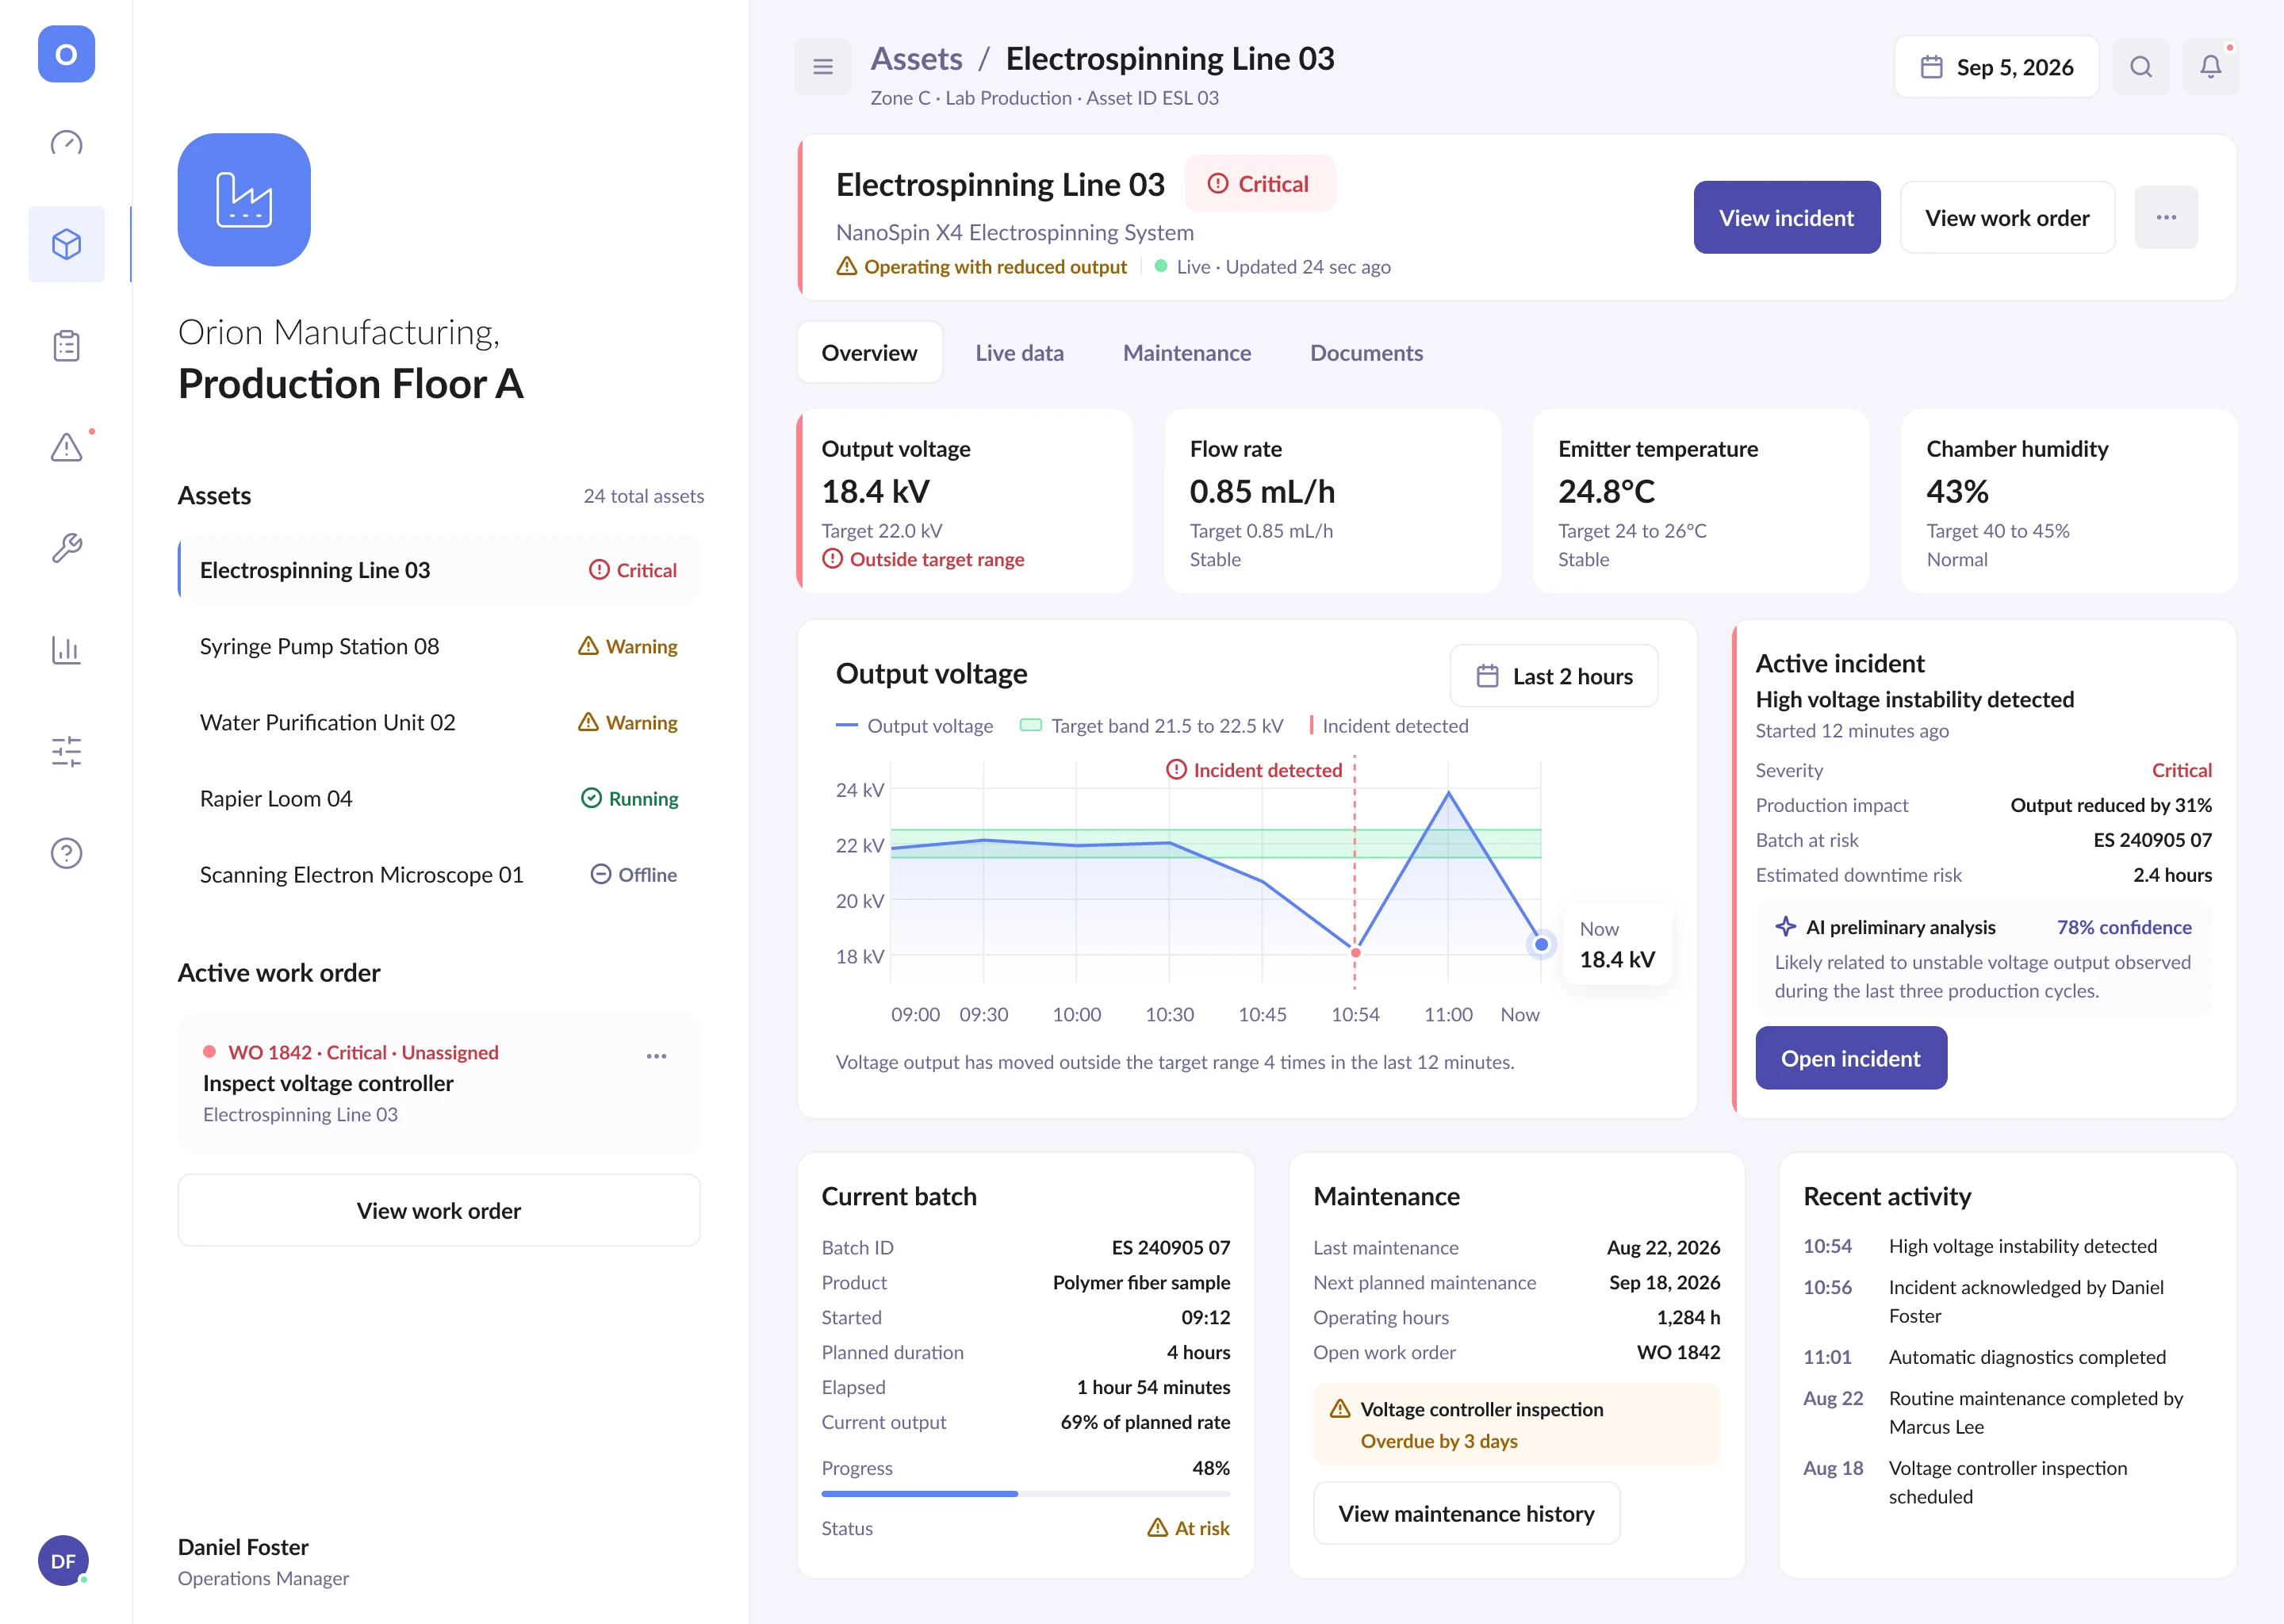
Task: Click the Incident detected marker icon on chart
Action: [1176, 770]
